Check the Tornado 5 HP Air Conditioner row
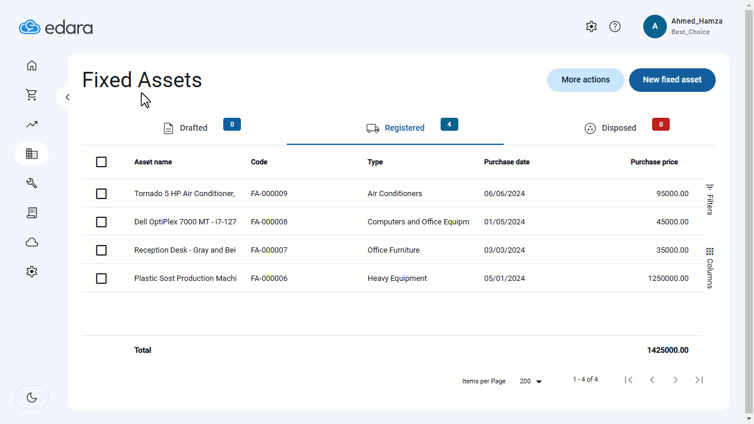This screenshot has height=424, width=754. click(101, 194)
